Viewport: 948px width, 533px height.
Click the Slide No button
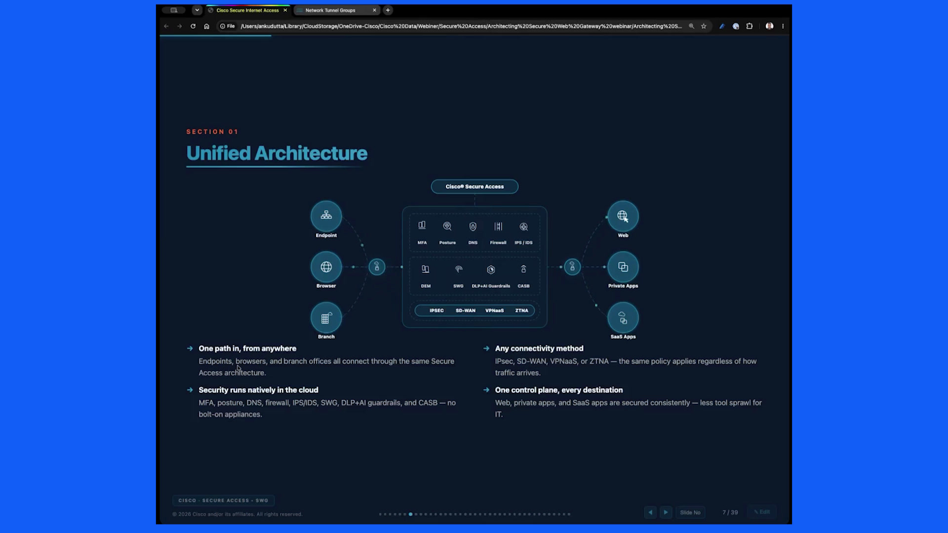[x=690, y=512]
